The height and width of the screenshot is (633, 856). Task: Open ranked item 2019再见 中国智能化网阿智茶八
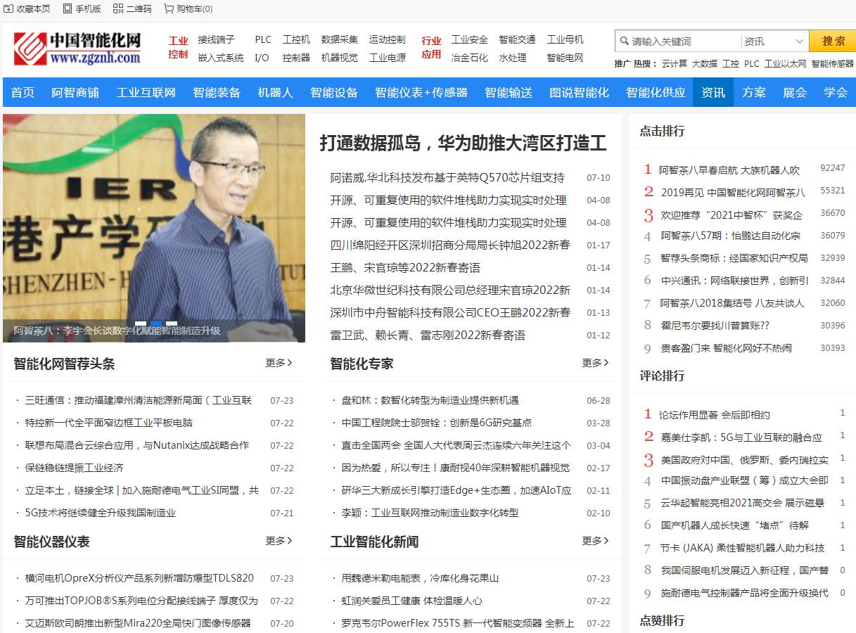pos(734,192)
